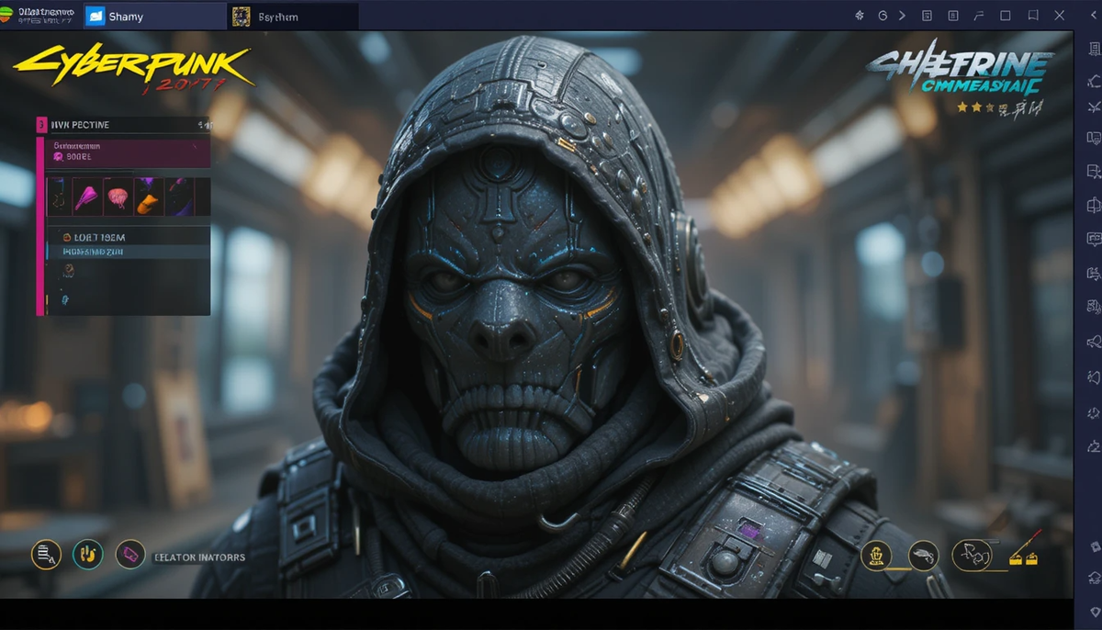The height and width of the screenshot is (630, 1102).
Task: Click the yellow figure circle icon at bottom right
Action: tap(876, 555)
